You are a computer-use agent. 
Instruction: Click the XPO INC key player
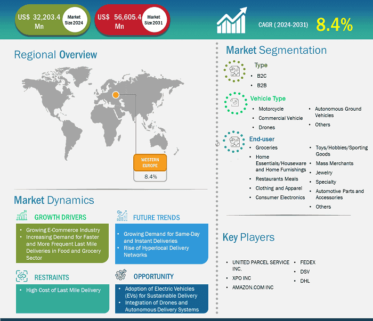(x=241, y=278)
